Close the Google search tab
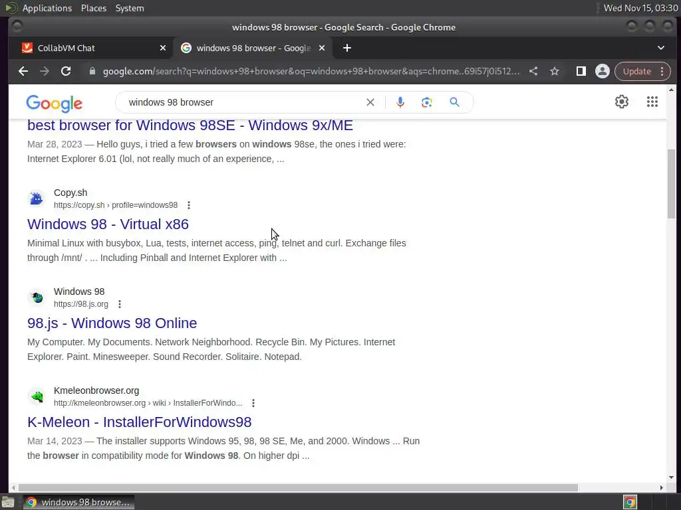Viewport: 681px width, 510px height. pyautogui.click(x=322, y=48)
